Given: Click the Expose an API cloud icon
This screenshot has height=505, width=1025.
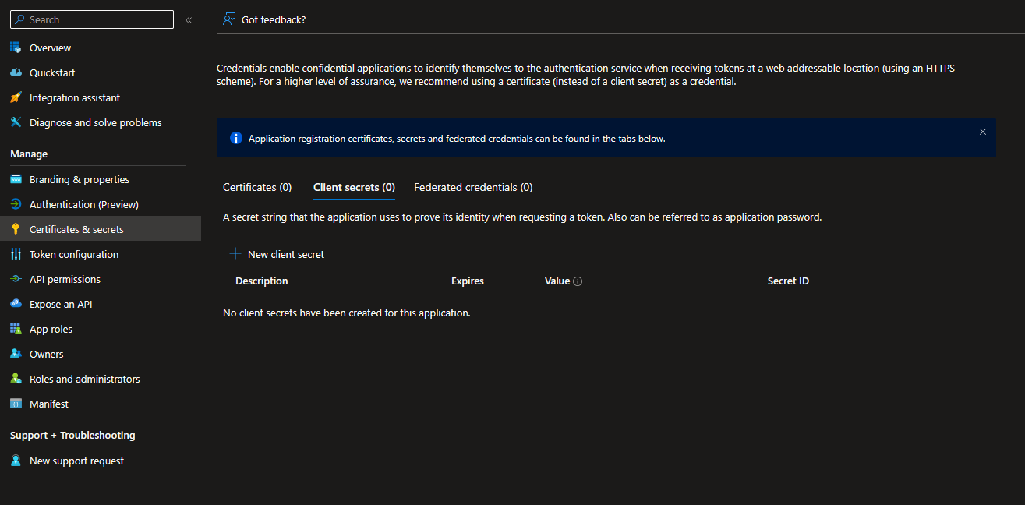Looking at the screenshot, I should click(x=16, y=304).
